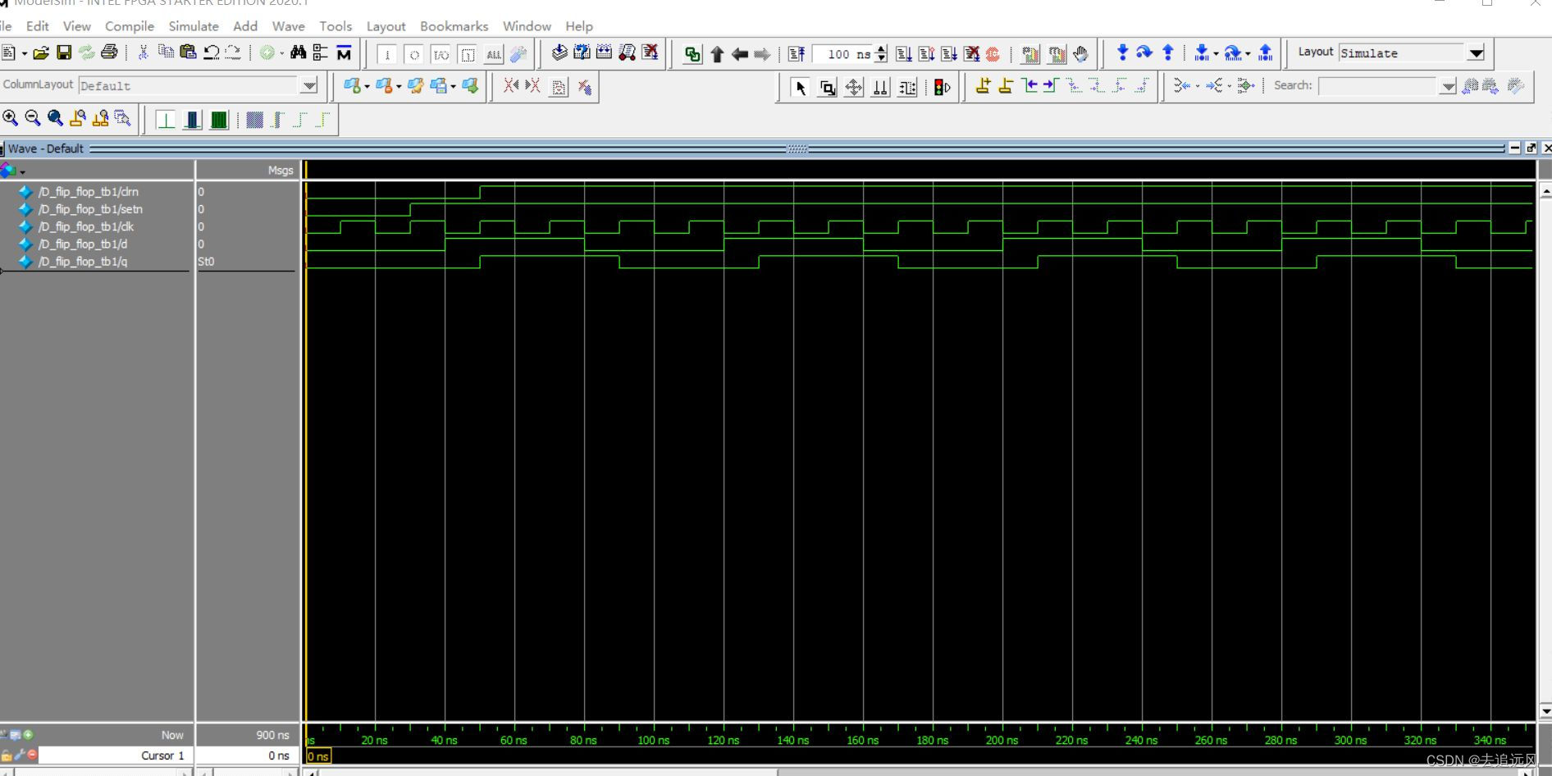Open the Edit menu
The height and width of the screenshot is (776, 1552).
(38, 26)
